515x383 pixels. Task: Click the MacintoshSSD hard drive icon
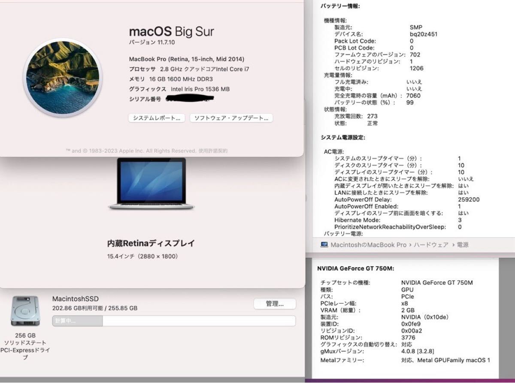[x=25, y=311]
